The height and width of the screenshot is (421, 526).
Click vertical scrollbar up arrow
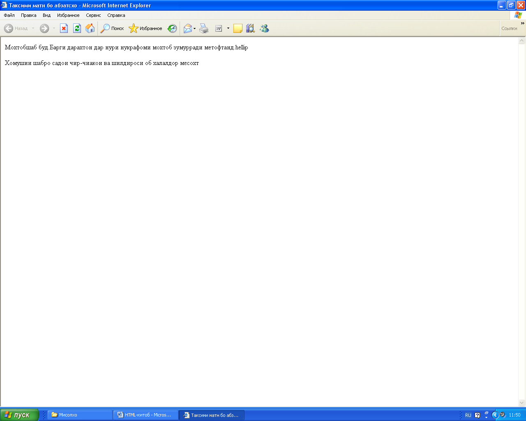point(522,41)
